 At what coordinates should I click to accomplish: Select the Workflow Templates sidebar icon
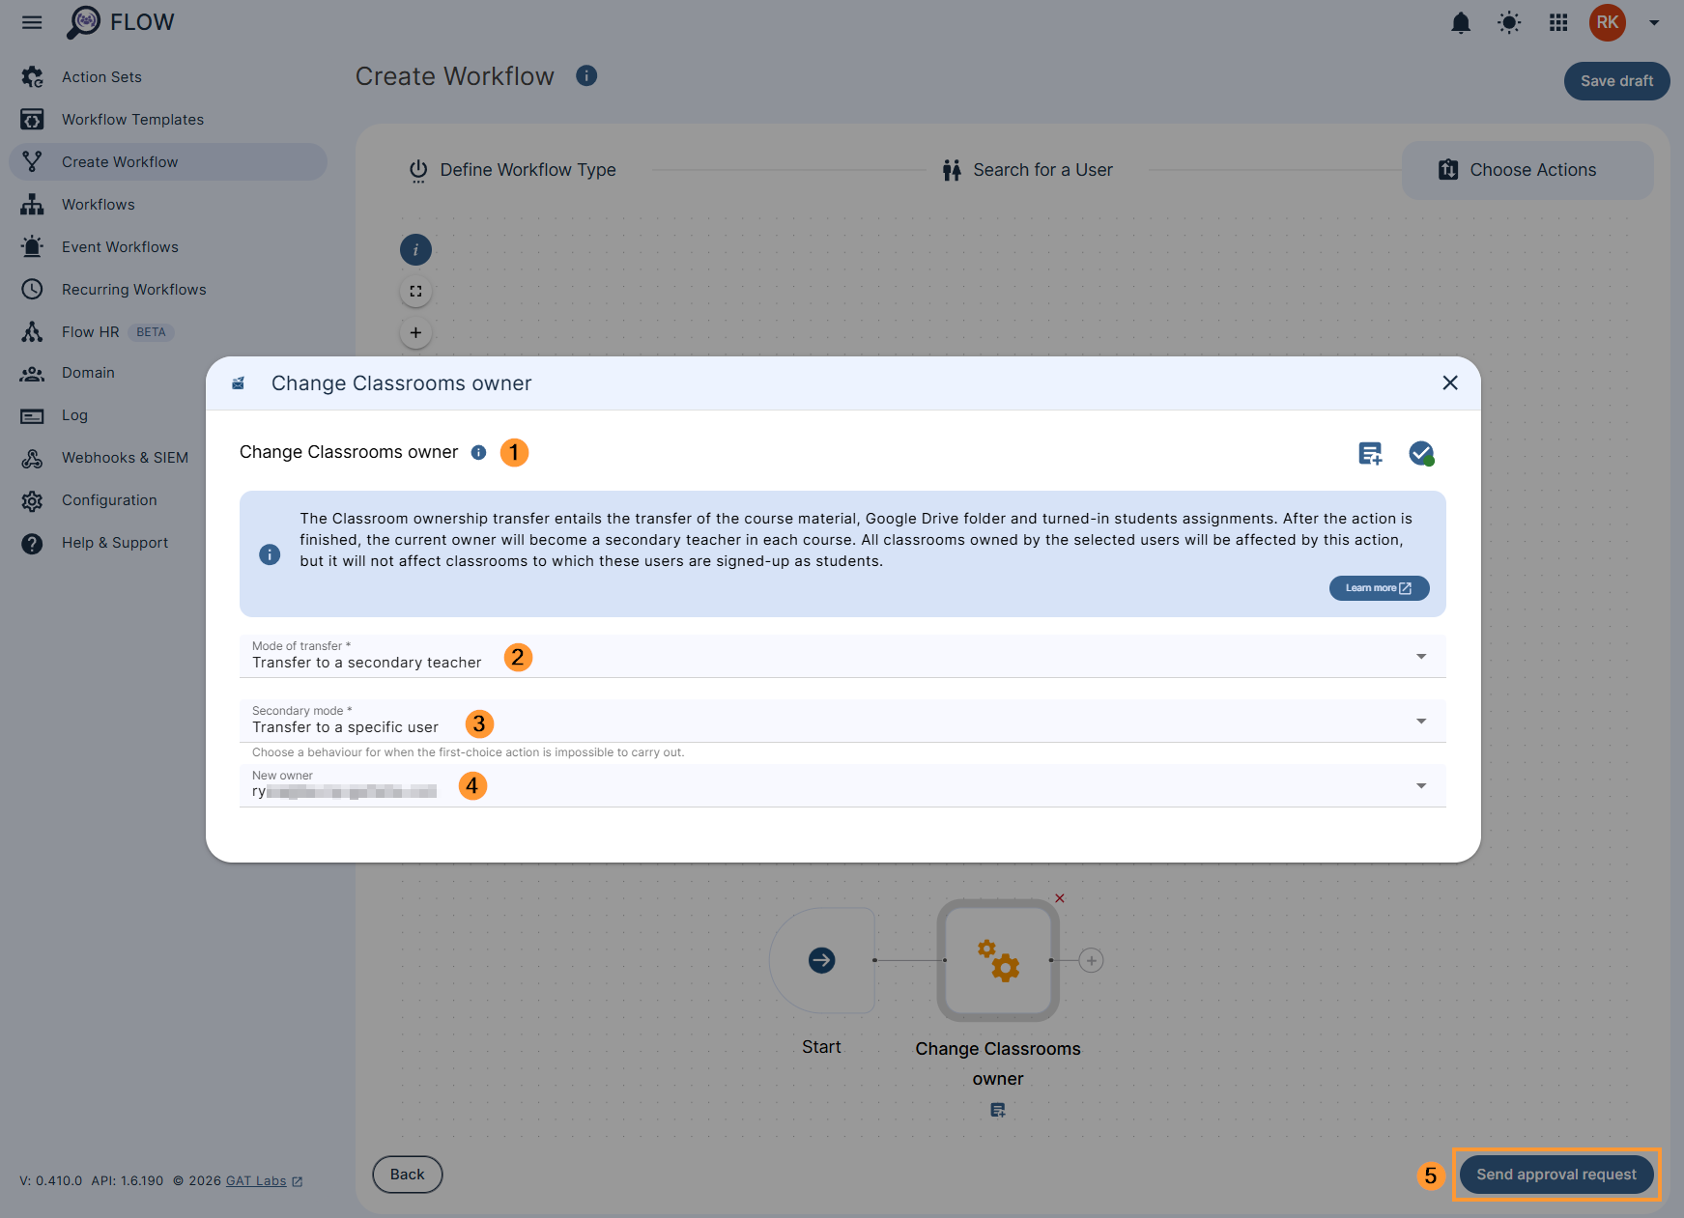click(32, 119)
